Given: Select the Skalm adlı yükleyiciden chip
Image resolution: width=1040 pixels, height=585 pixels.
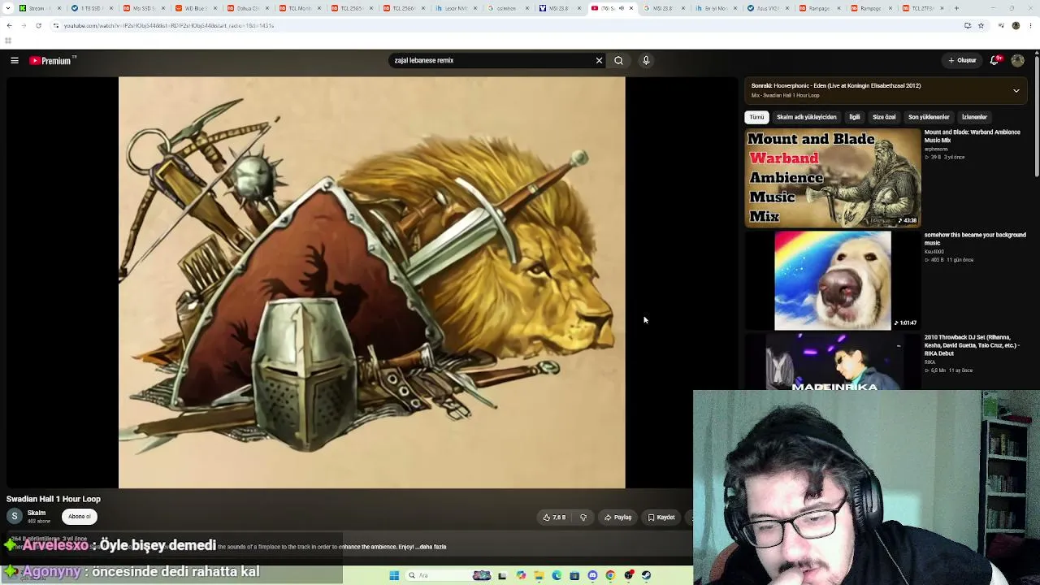Looking at the screenshot, I should tap(806, 117).
